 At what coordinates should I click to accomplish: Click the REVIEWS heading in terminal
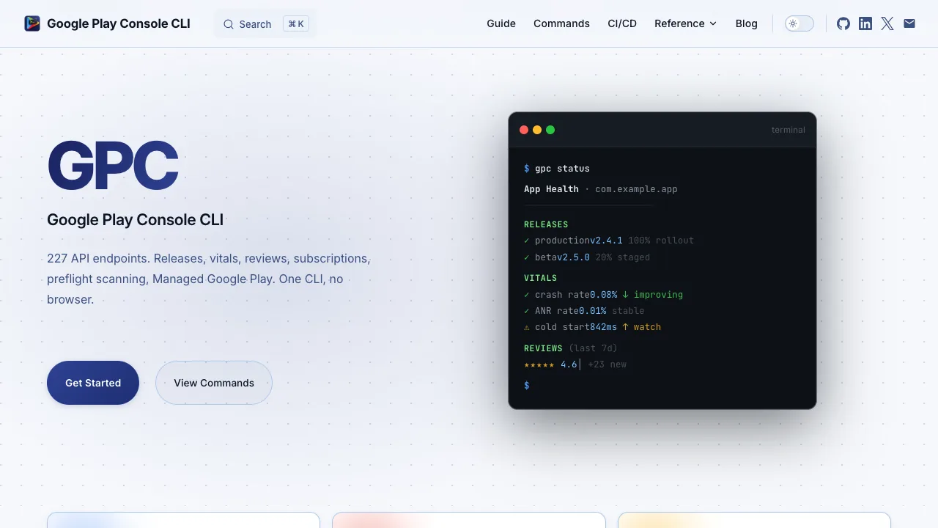(543, 348)
